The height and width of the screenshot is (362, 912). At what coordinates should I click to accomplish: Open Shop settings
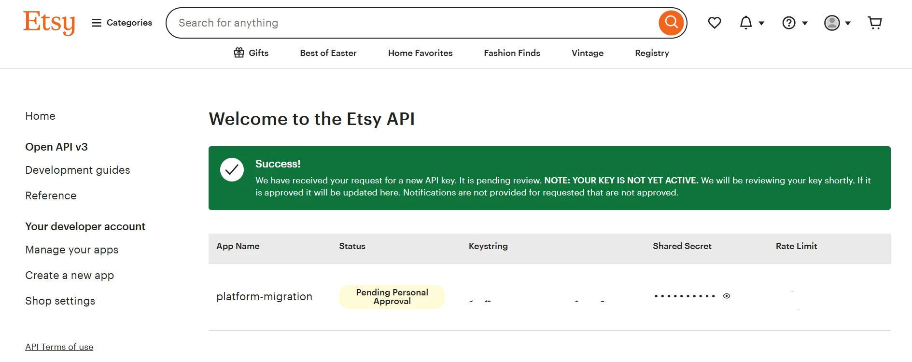60,301
